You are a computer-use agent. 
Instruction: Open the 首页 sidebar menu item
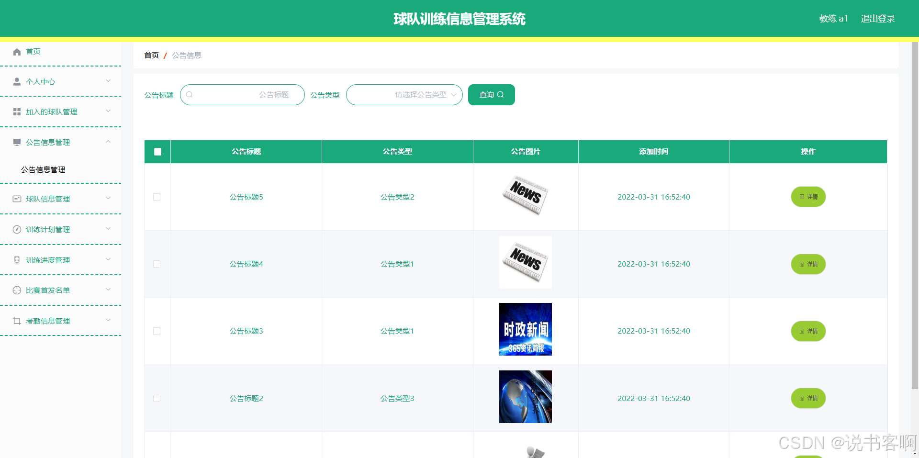60,52
